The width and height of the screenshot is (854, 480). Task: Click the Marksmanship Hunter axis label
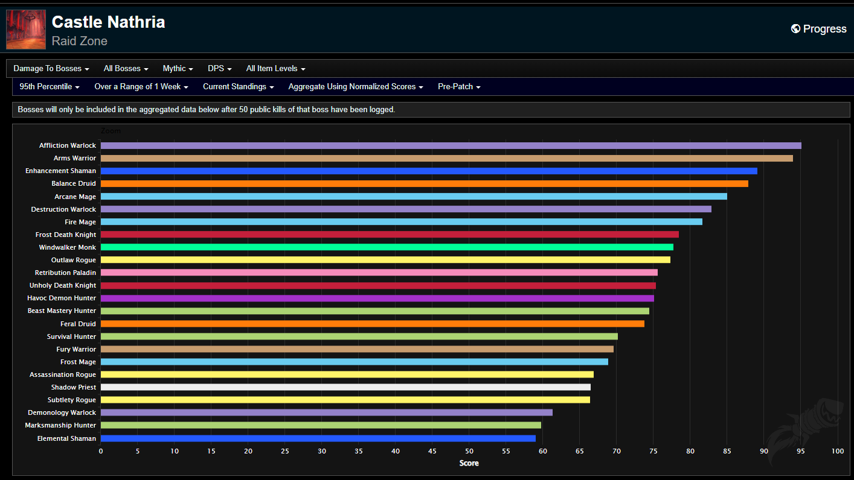pos(61,425)
